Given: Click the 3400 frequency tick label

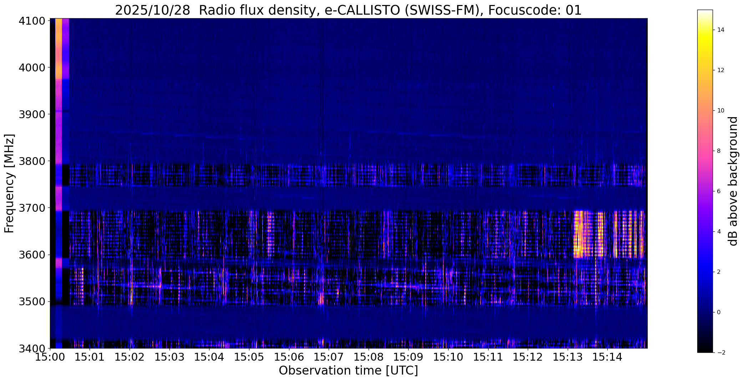Looking at the screenshot, I should (32, 349).
